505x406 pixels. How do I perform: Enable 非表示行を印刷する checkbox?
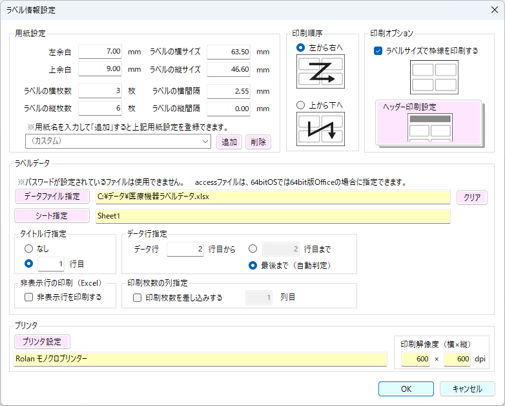(x=28, y=297)
